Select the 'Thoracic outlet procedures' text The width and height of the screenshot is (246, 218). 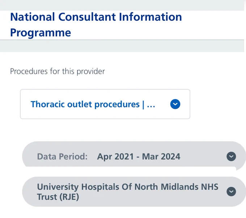click(x=85, y=104)
